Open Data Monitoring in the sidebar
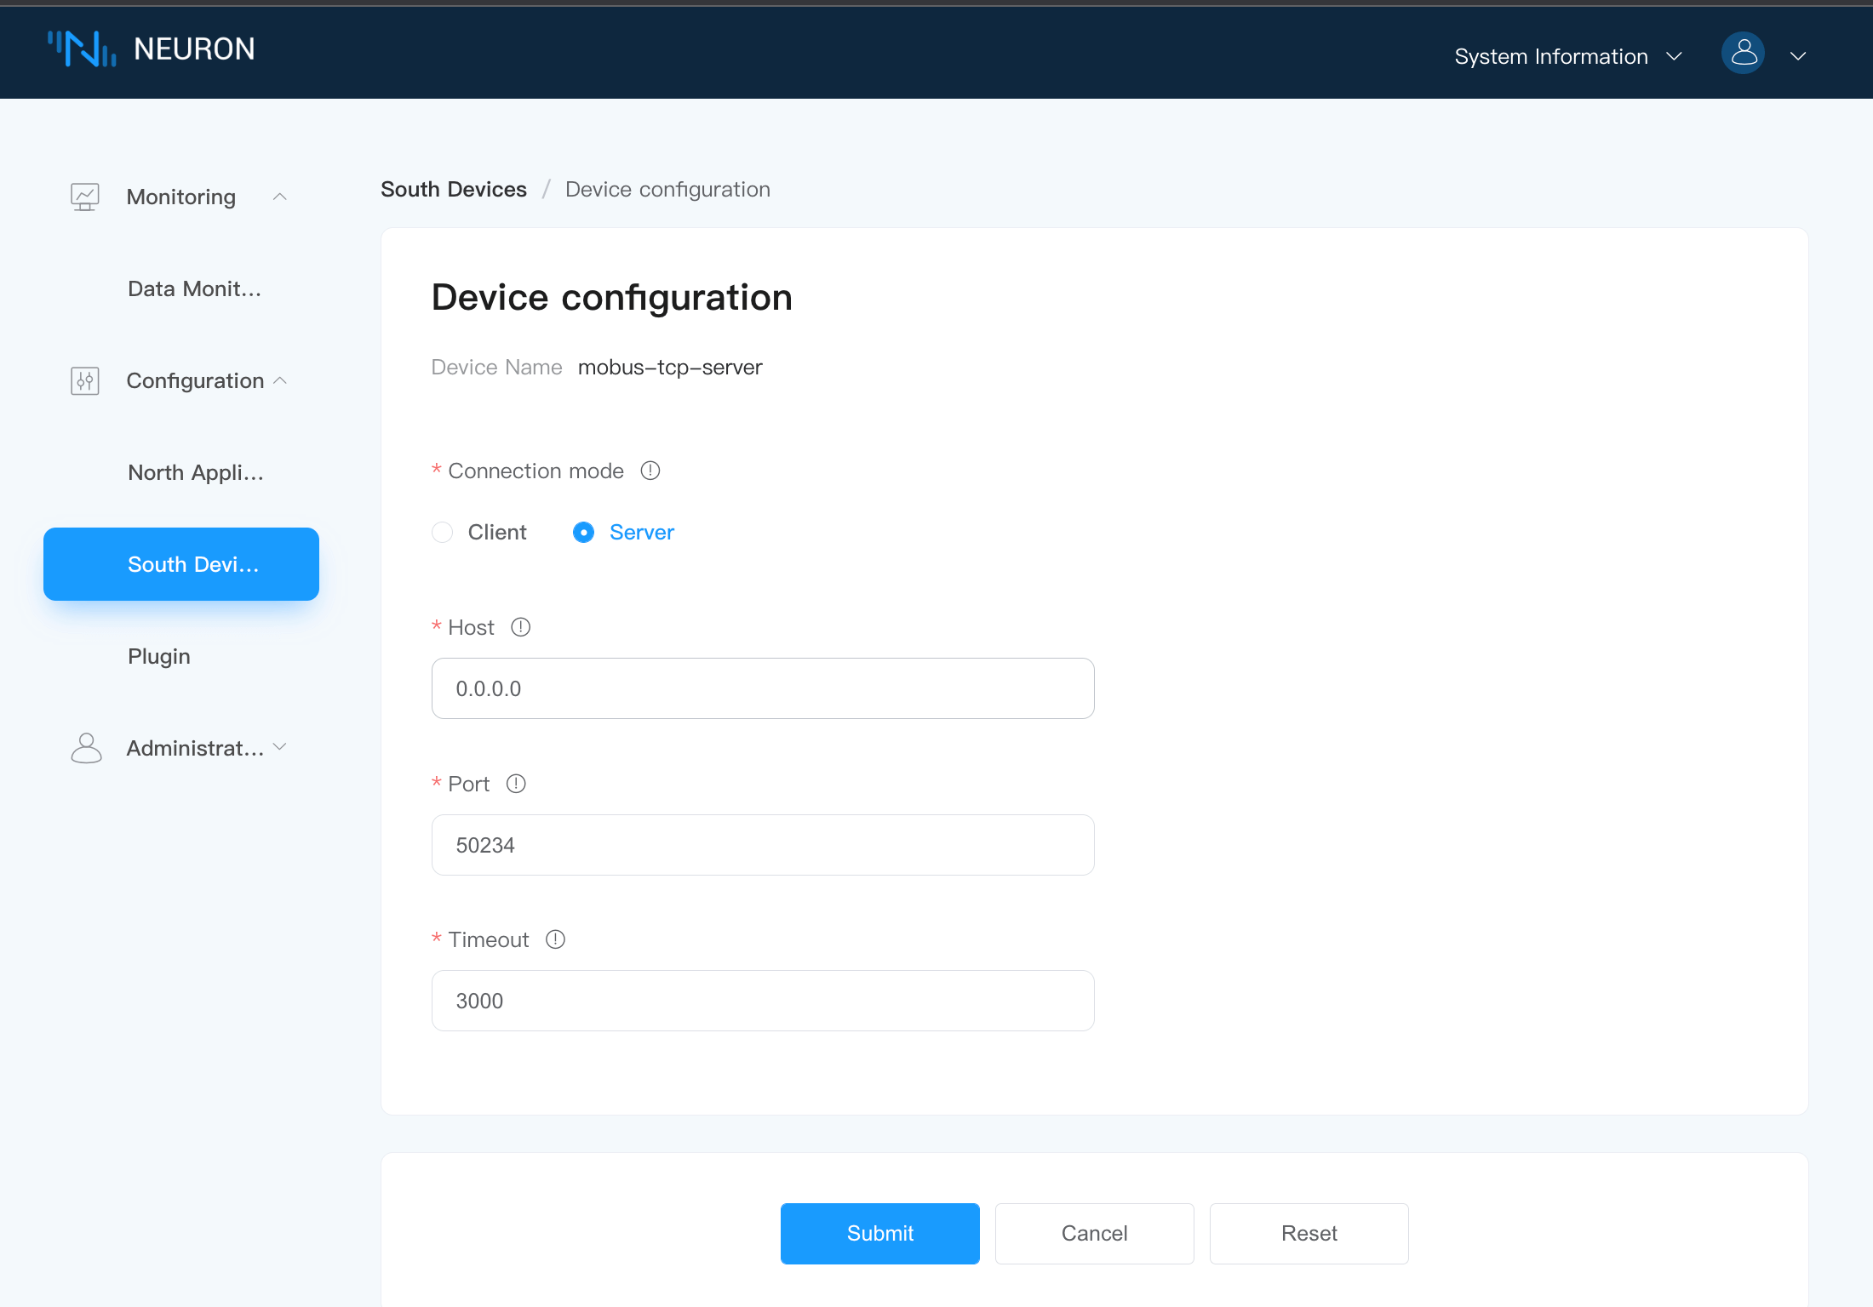The height and width of the screenshot is (1307, 1873). [x=194, y=289]
